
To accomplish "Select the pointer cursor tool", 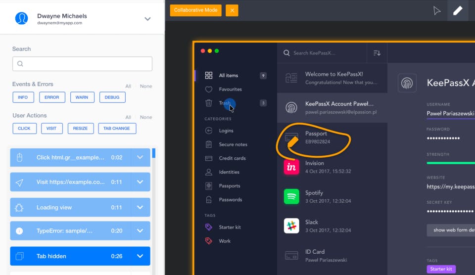I will click(x=436, y=10).
